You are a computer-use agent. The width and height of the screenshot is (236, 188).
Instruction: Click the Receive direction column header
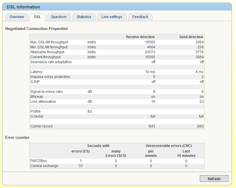coord(140,37)
